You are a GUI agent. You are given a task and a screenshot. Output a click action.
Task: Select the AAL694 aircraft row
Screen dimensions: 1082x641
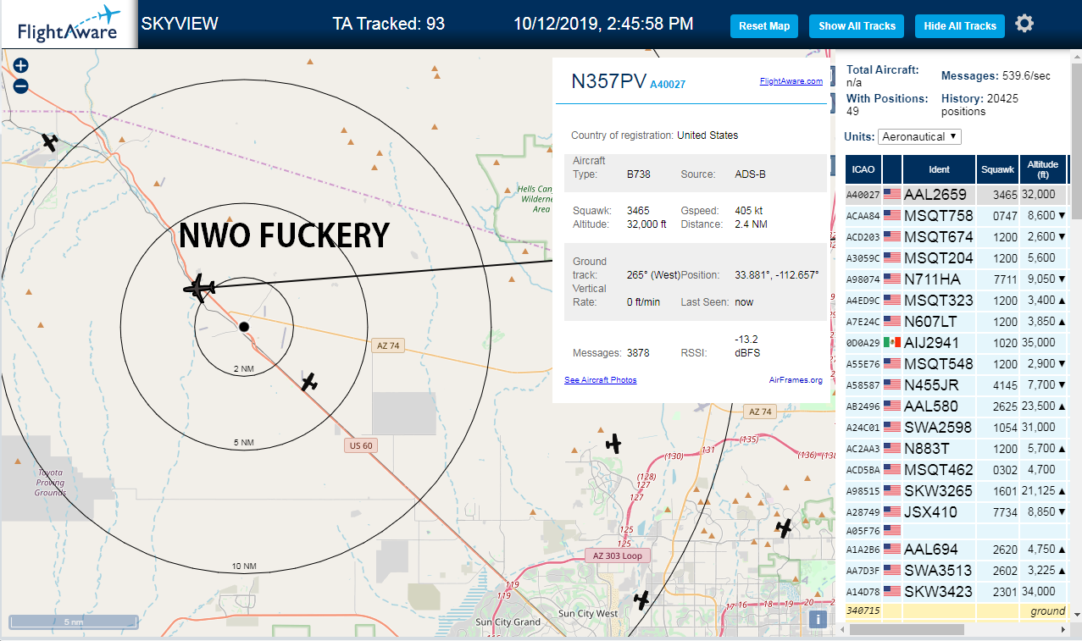click(x=956, y=550)
